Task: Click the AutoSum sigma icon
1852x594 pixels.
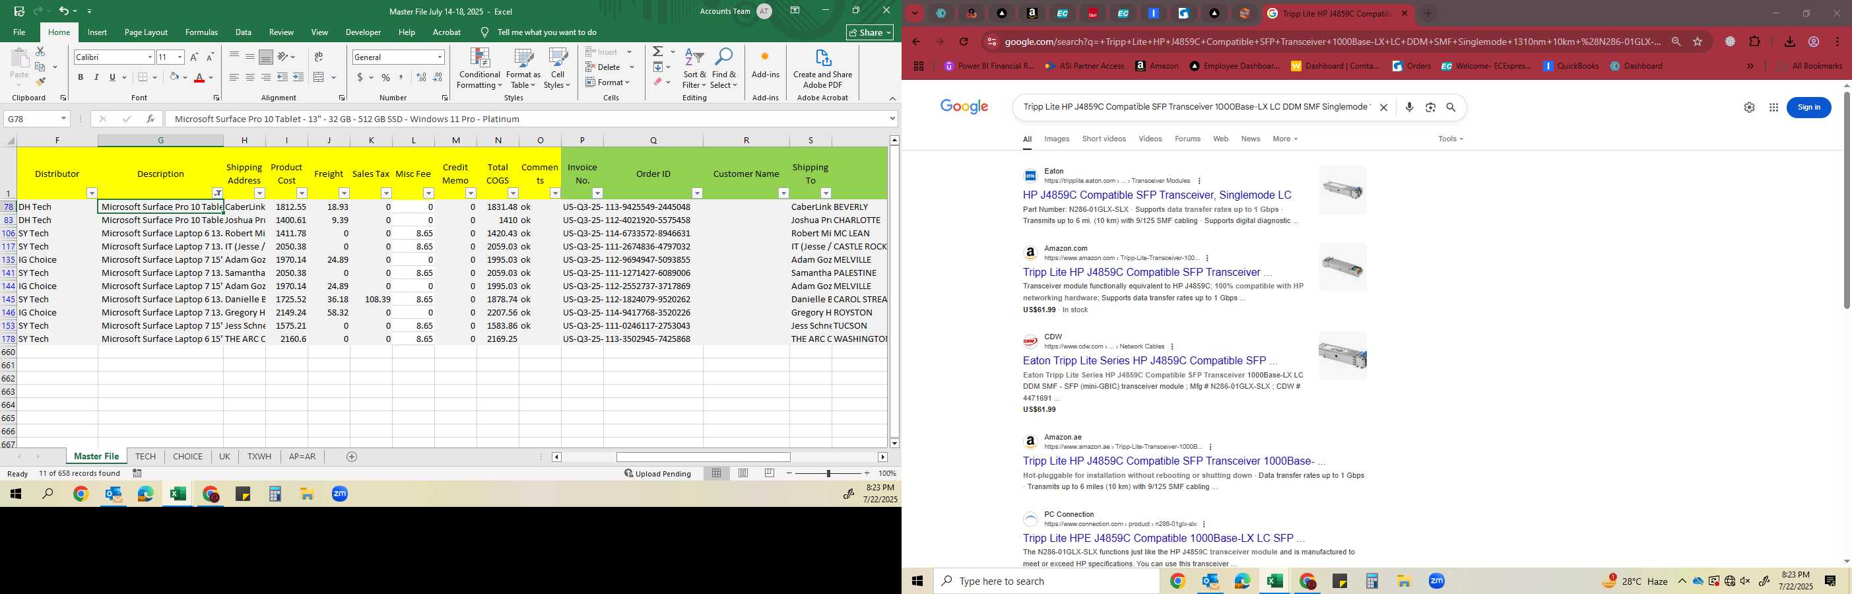Action: pos(658,51)
